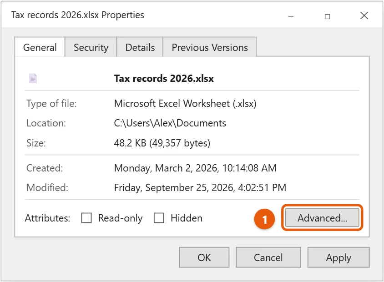Click the Attributes label
The image size is (384, 282).
[x=47, y=218]
